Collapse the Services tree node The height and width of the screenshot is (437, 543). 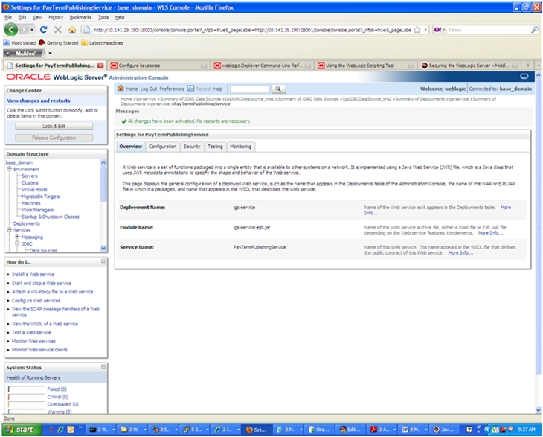tap(10, 230)
